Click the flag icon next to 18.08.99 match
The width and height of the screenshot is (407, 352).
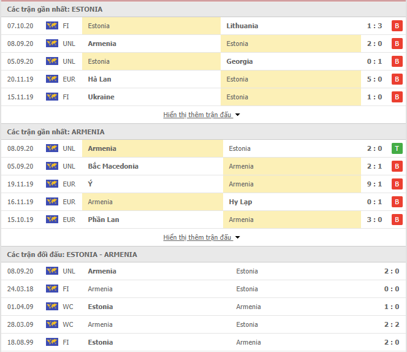point(52,342)
